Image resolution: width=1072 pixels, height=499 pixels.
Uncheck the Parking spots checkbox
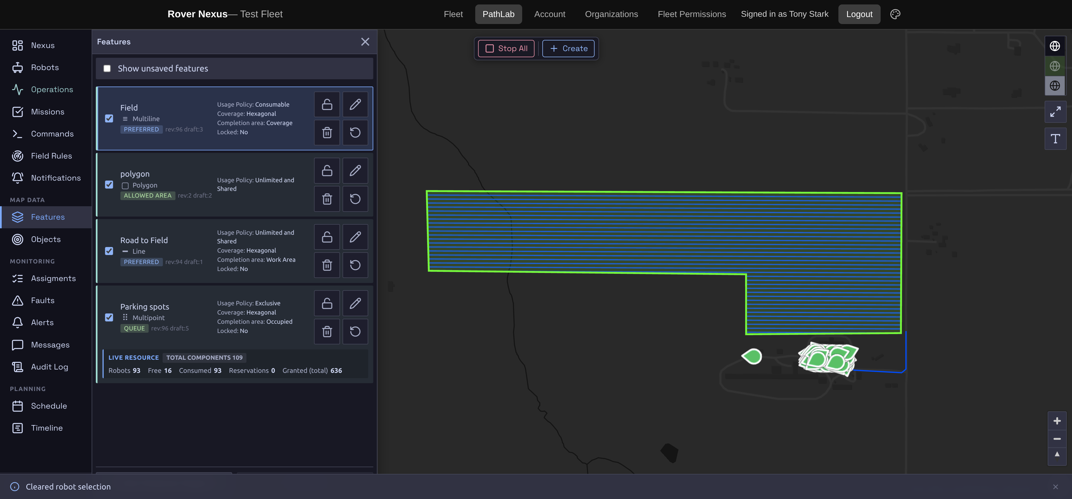pyautogui.click(x=109, y=317)
